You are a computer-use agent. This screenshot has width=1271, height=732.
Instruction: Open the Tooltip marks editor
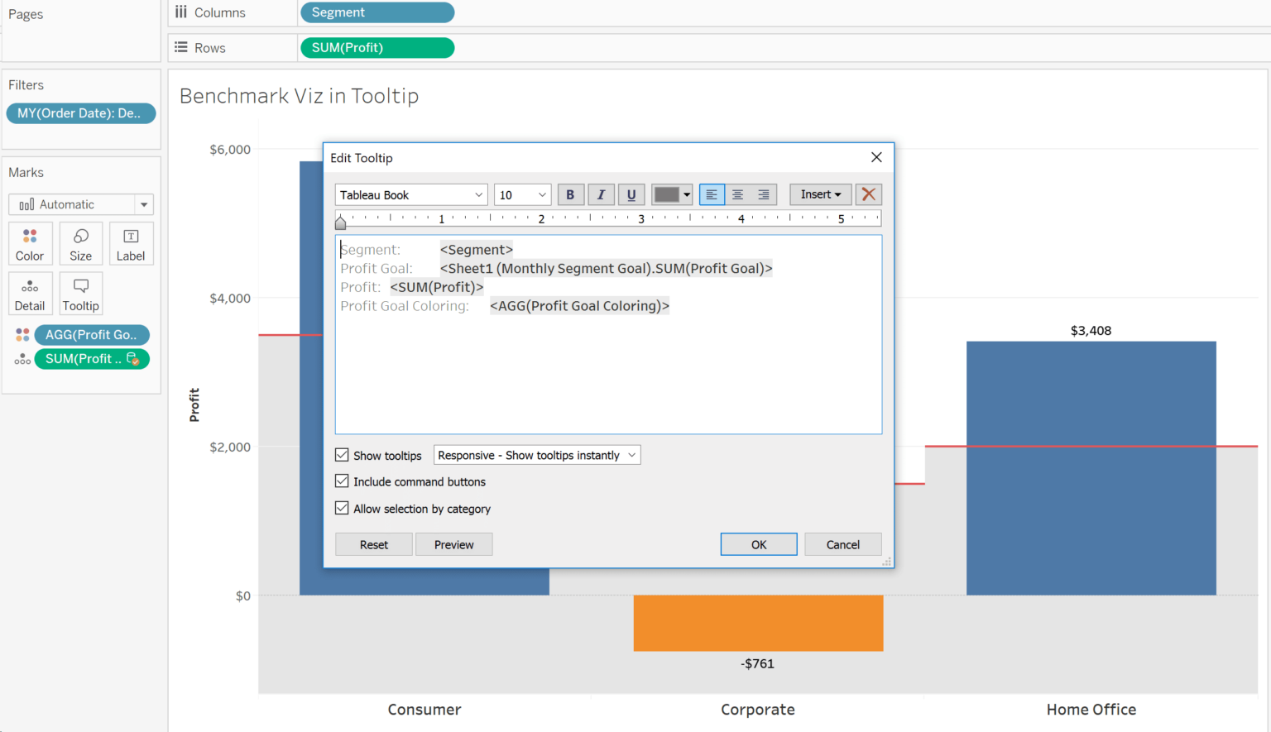point(80,293)
